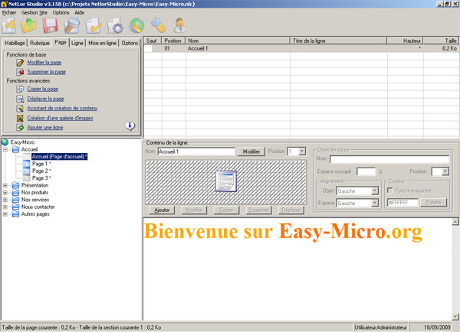The image size is (460, 332).
Task: Click the pencil icon beside Modifier la page
Action: point(20,63)
